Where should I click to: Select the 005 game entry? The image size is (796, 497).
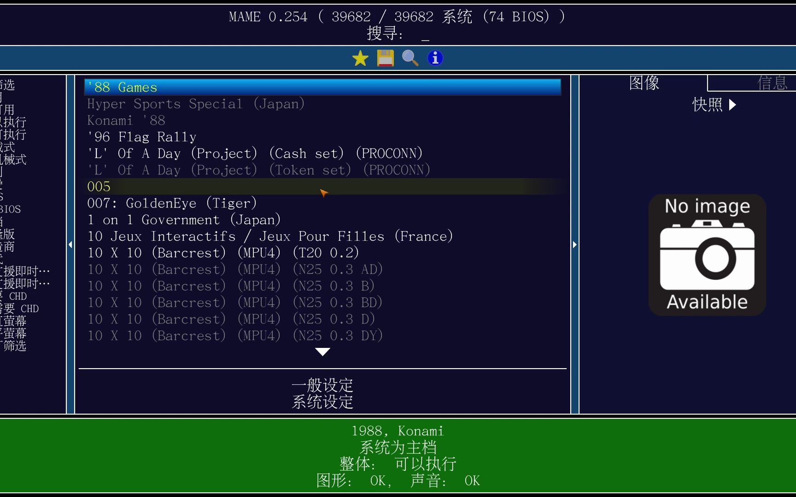click(322, 186)
